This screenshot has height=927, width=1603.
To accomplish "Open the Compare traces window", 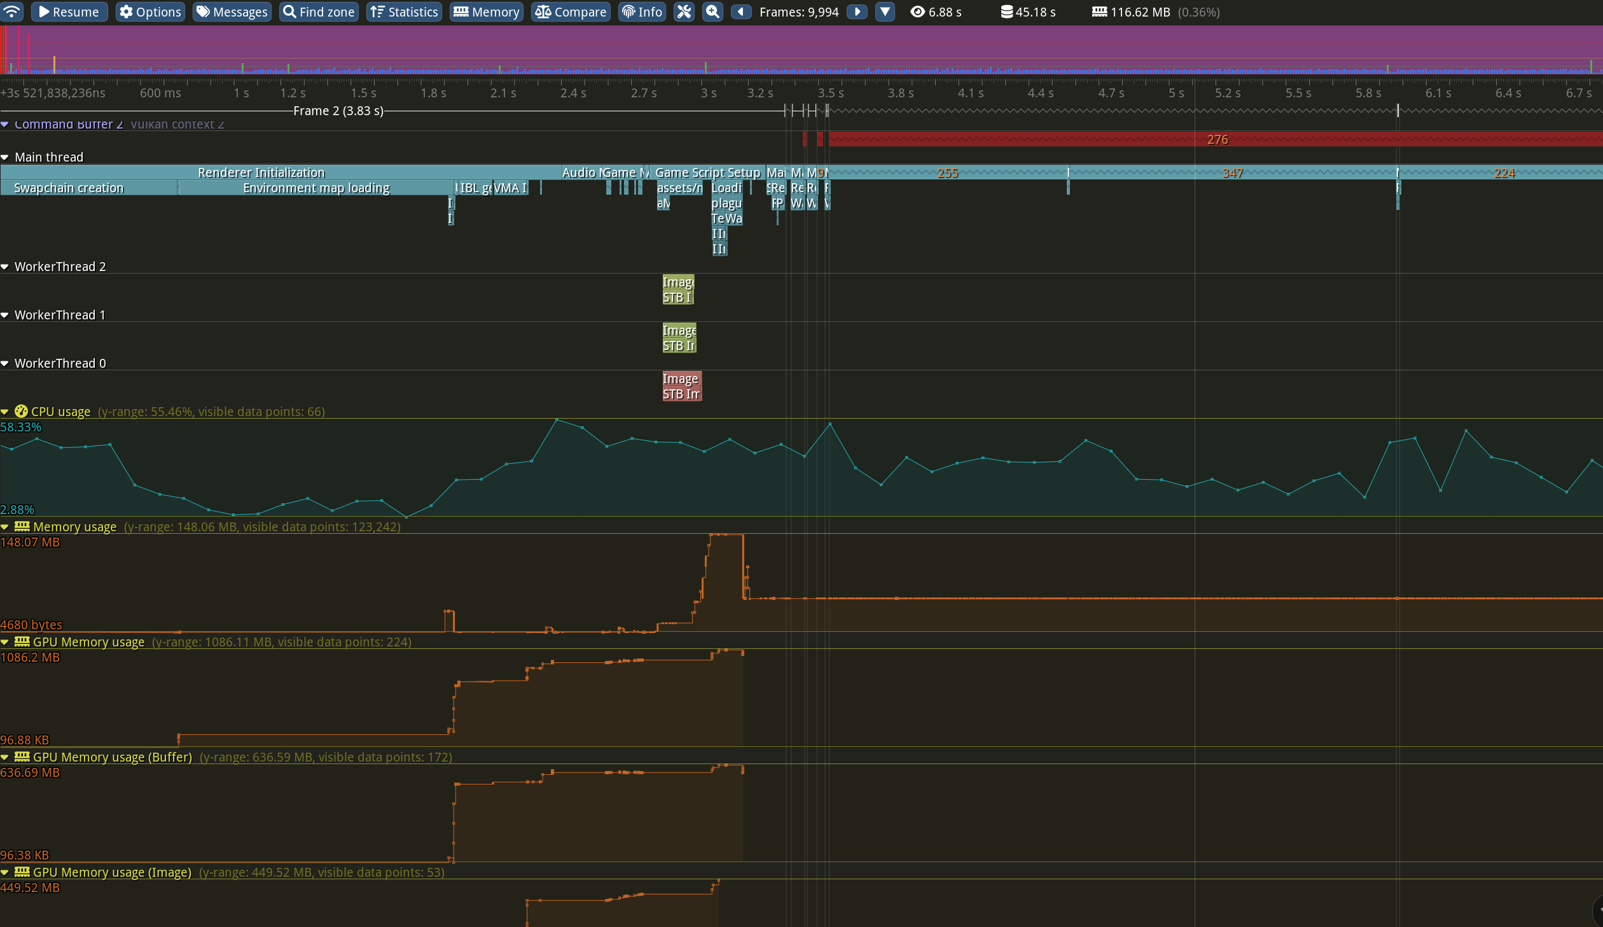I will point(571,11).
